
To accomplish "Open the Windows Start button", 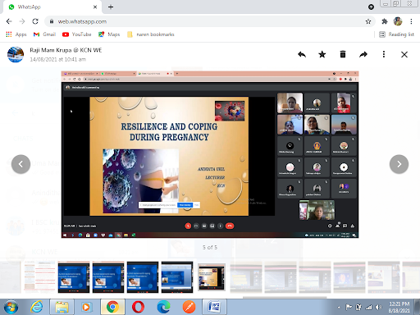I will coord(11,307).
